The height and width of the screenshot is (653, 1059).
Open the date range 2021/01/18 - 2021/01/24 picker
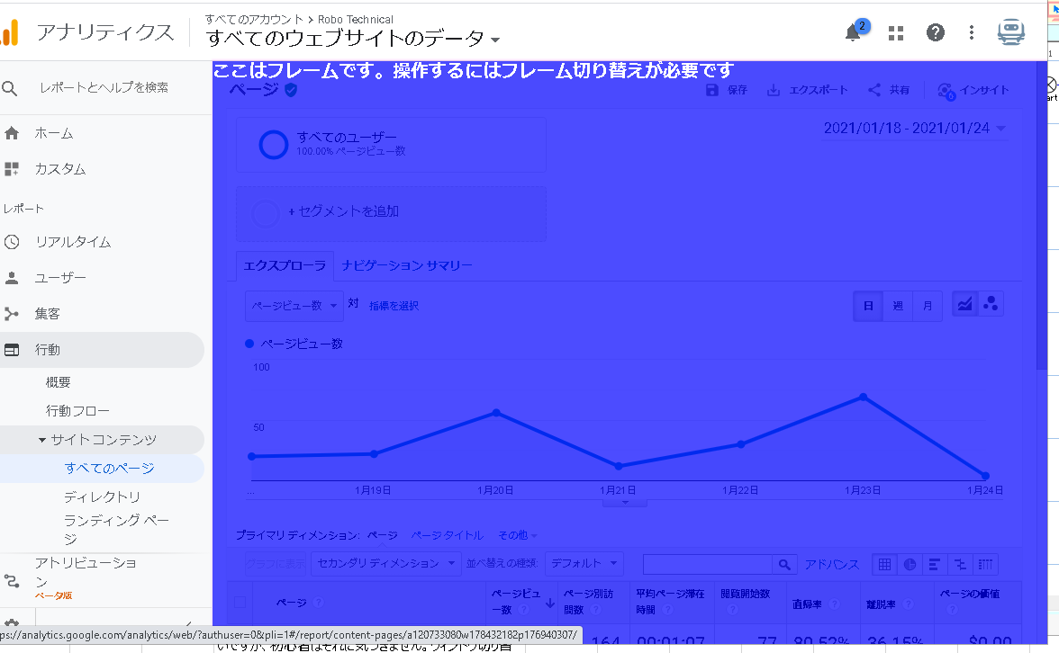[914, 129]
